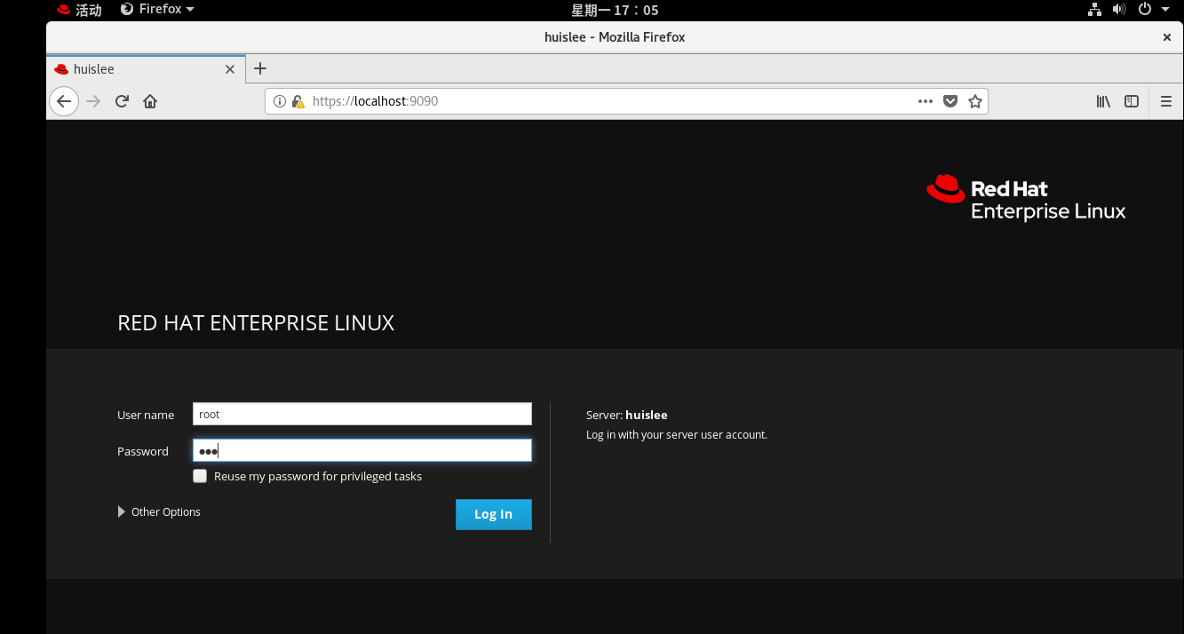Select the huislee browser tab
1184x634 pixels.
click(145, 69)
